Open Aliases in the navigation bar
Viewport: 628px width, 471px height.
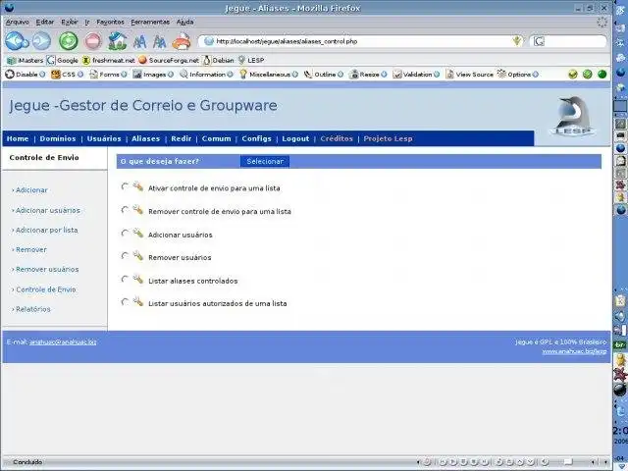(146, 138)
